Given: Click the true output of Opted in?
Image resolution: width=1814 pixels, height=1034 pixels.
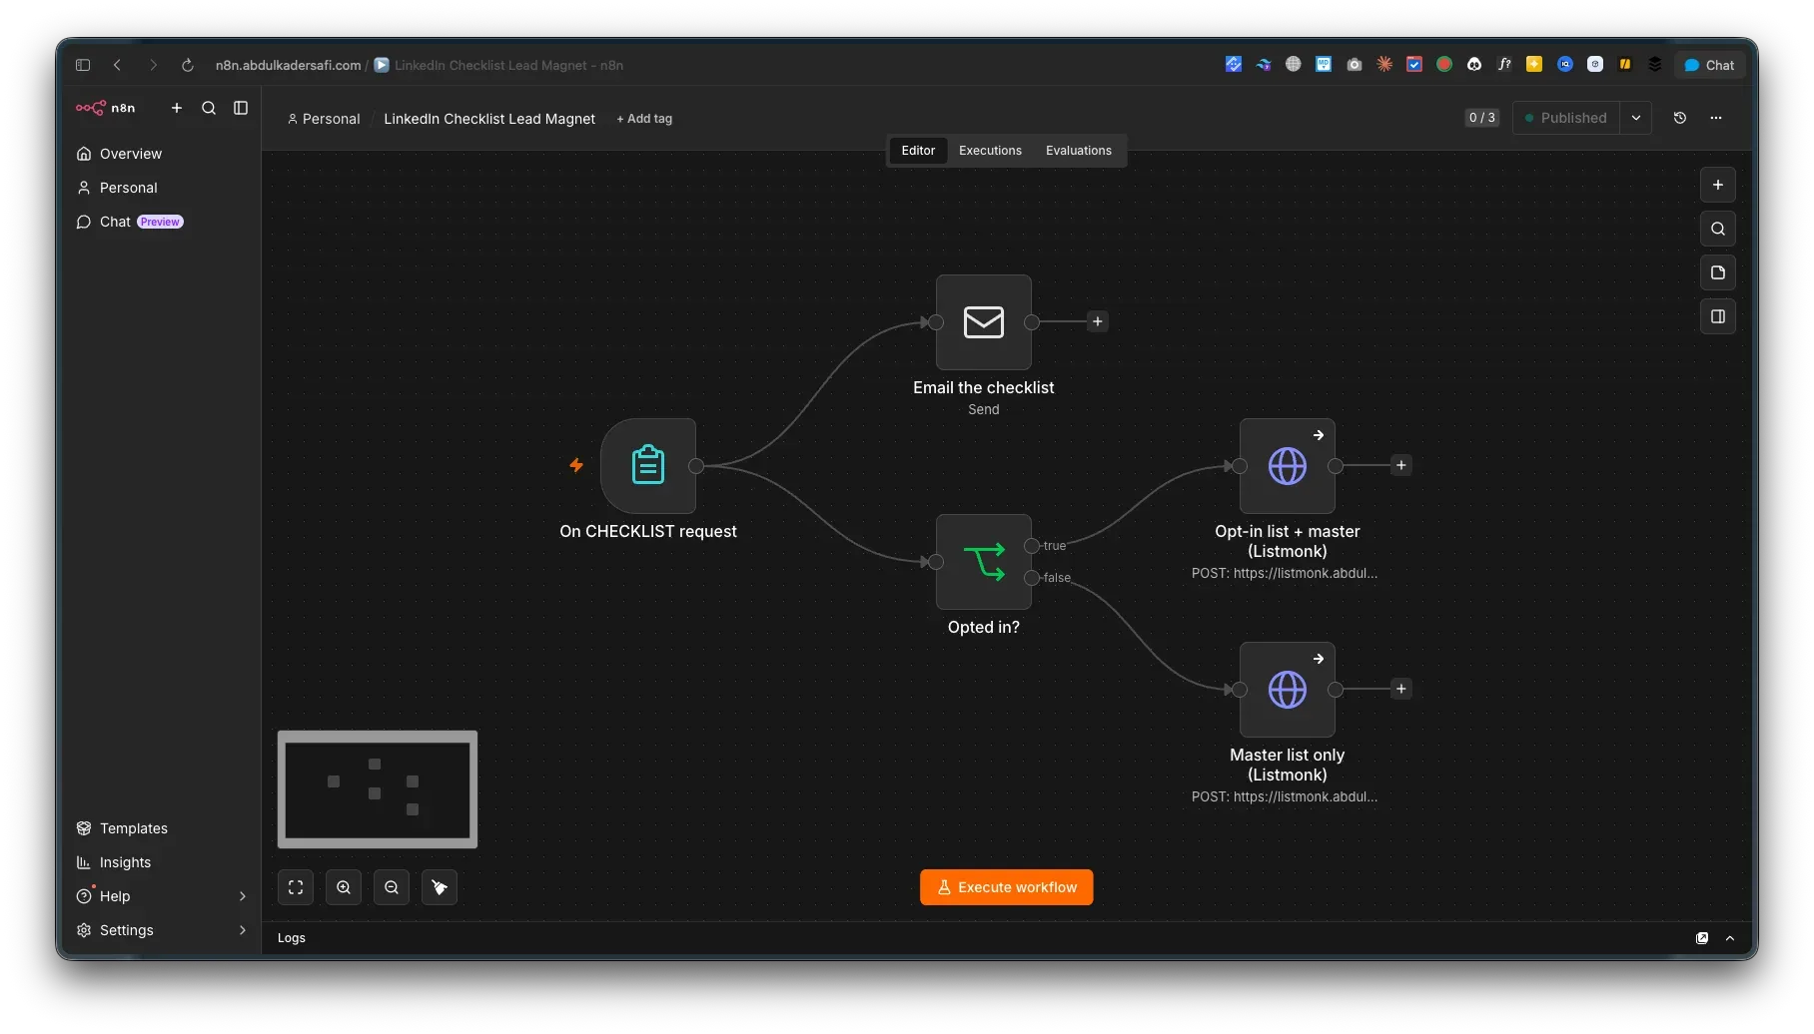Looking at the screenshot, I should click(x=1032, y=546).
